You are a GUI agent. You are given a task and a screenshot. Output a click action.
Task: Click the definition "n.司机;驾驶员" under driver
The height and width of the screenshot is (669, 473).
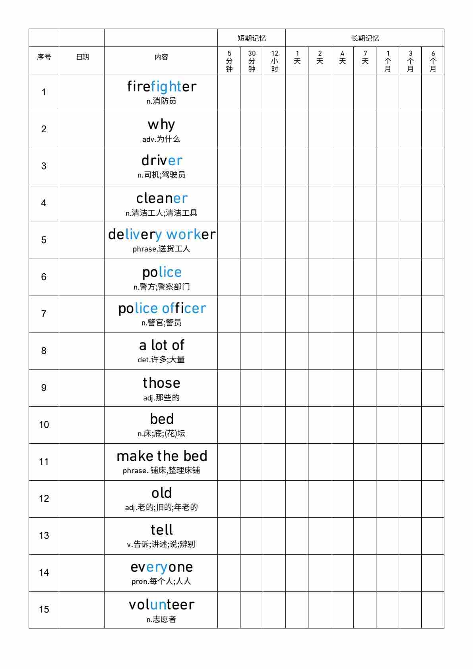(161, 175)
